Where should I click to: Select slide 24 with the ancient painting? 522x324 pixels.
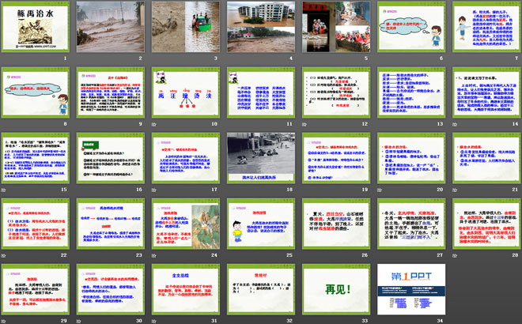186,224
